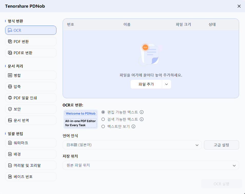The width and height of the screenshot is (245, 194).
Task: Click the 이름 column header
Action: coord(127,25)
